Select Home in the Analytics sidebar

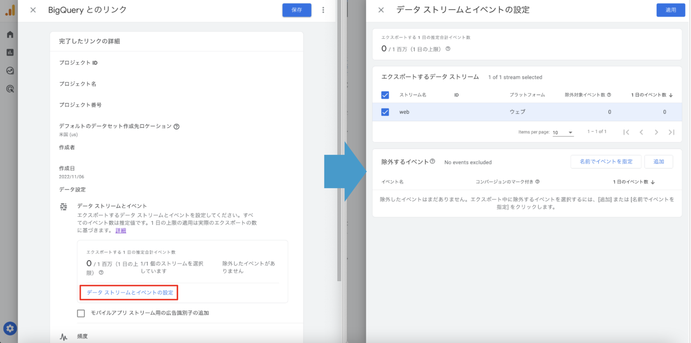(x=10, y=34)
